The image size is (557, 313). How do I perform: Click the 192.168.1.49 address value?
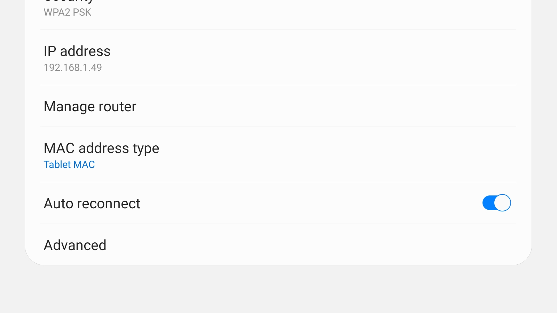point(73,67)
